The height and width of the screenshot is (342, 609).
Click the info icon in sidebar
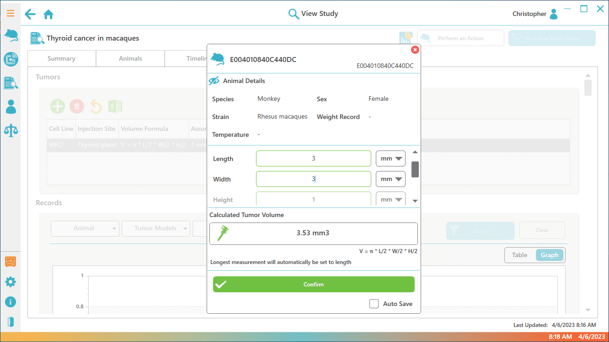[11, 302]
